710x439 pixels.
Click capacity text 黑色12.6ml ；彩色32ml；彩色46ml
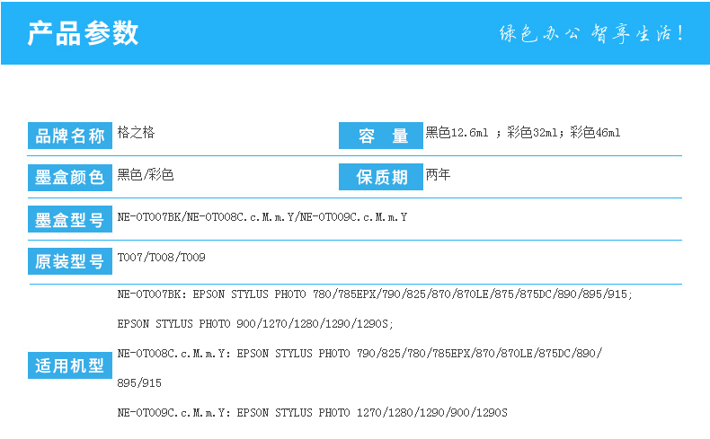[x=522, y=133]
